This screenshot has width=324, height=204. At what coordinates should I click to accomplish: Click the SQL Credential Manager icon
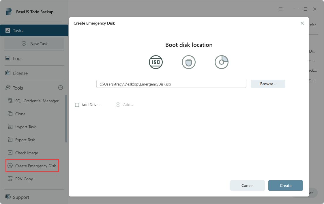10,101
